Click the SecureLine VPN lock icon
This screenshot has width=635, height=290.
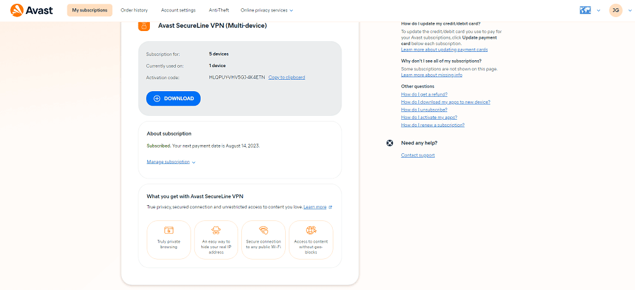click(x=144, y=25)
